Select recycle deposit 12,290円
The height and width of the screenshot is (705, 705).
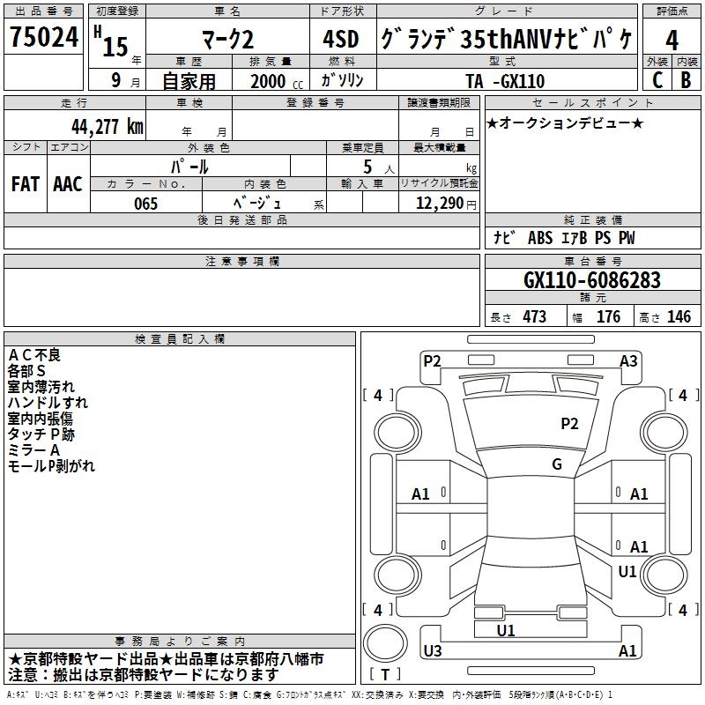[446, 204]
